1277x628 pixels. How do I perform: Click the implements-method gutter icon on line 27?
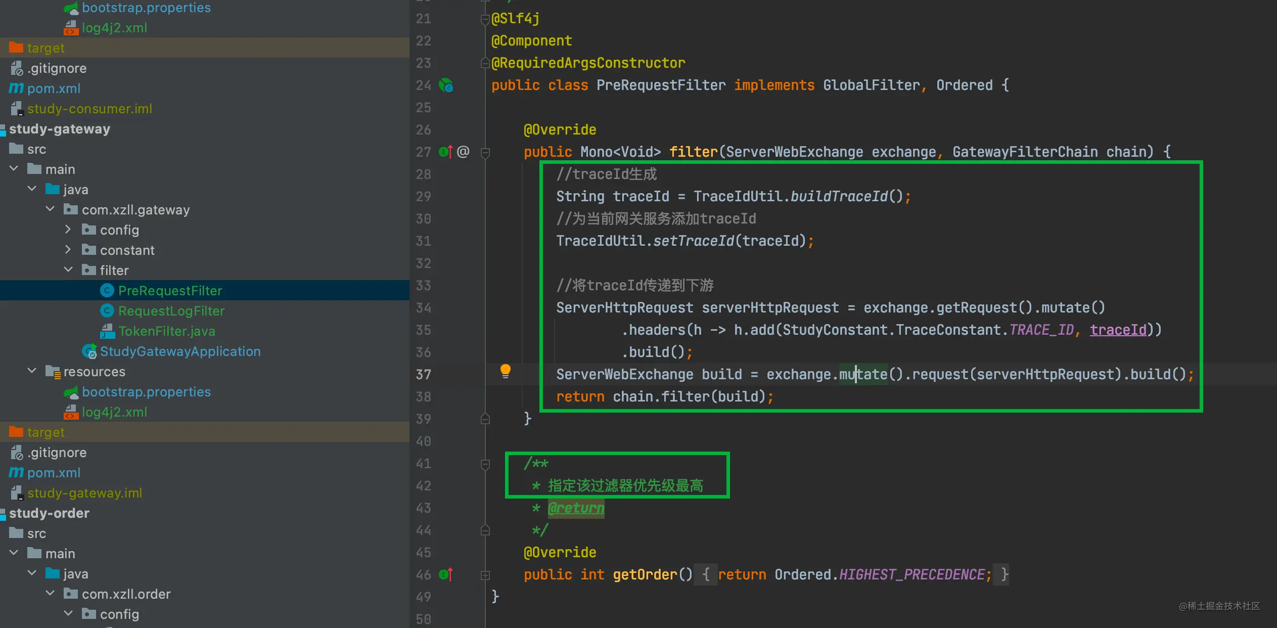tap(445, 152)
